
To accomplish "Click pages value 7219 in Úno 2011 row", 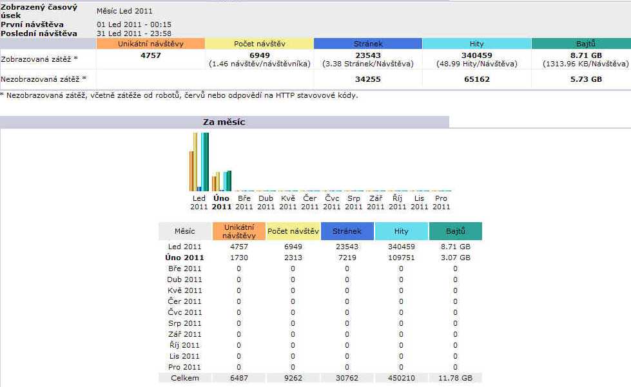I will (347, 258).
